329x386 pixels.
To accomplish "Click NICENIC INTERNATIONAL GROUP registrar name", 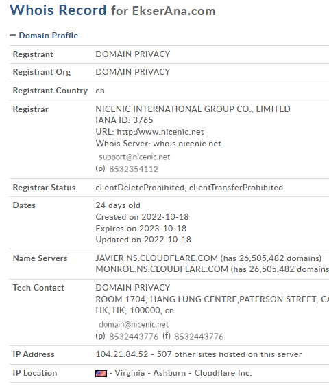I will [x=193, y=109].
